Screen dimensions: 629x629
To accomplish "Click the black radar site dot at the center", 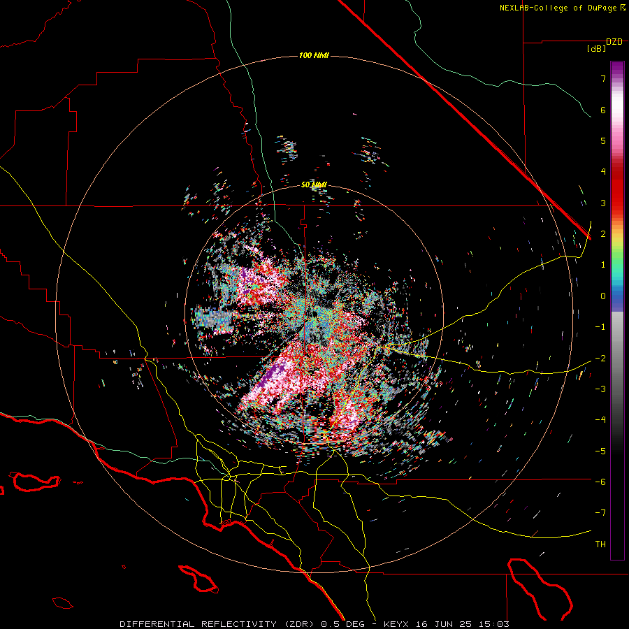I will pos(314,313).
